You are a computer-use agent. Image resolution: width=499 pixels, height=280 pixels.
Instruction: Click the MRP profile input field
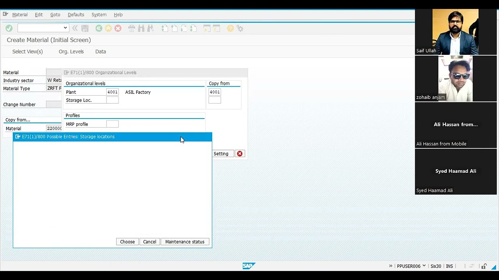(x=112, y=124)
